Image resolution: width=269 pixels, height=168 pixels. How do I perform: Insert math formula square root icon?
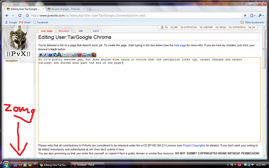74,55
